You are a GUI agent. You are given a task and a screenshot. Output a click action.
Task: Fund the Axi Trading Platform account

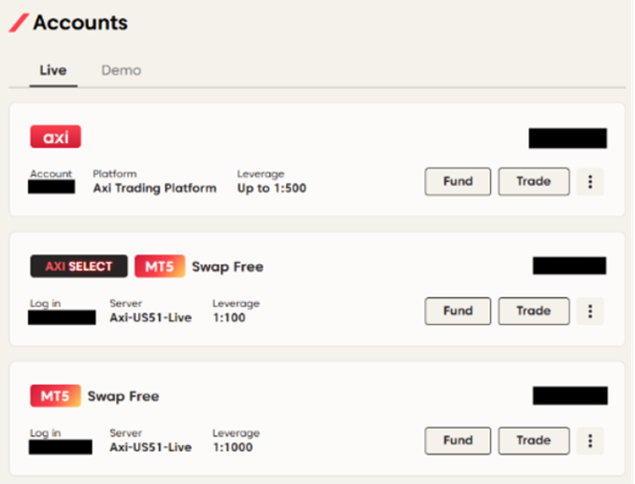[x=458, y=181]
